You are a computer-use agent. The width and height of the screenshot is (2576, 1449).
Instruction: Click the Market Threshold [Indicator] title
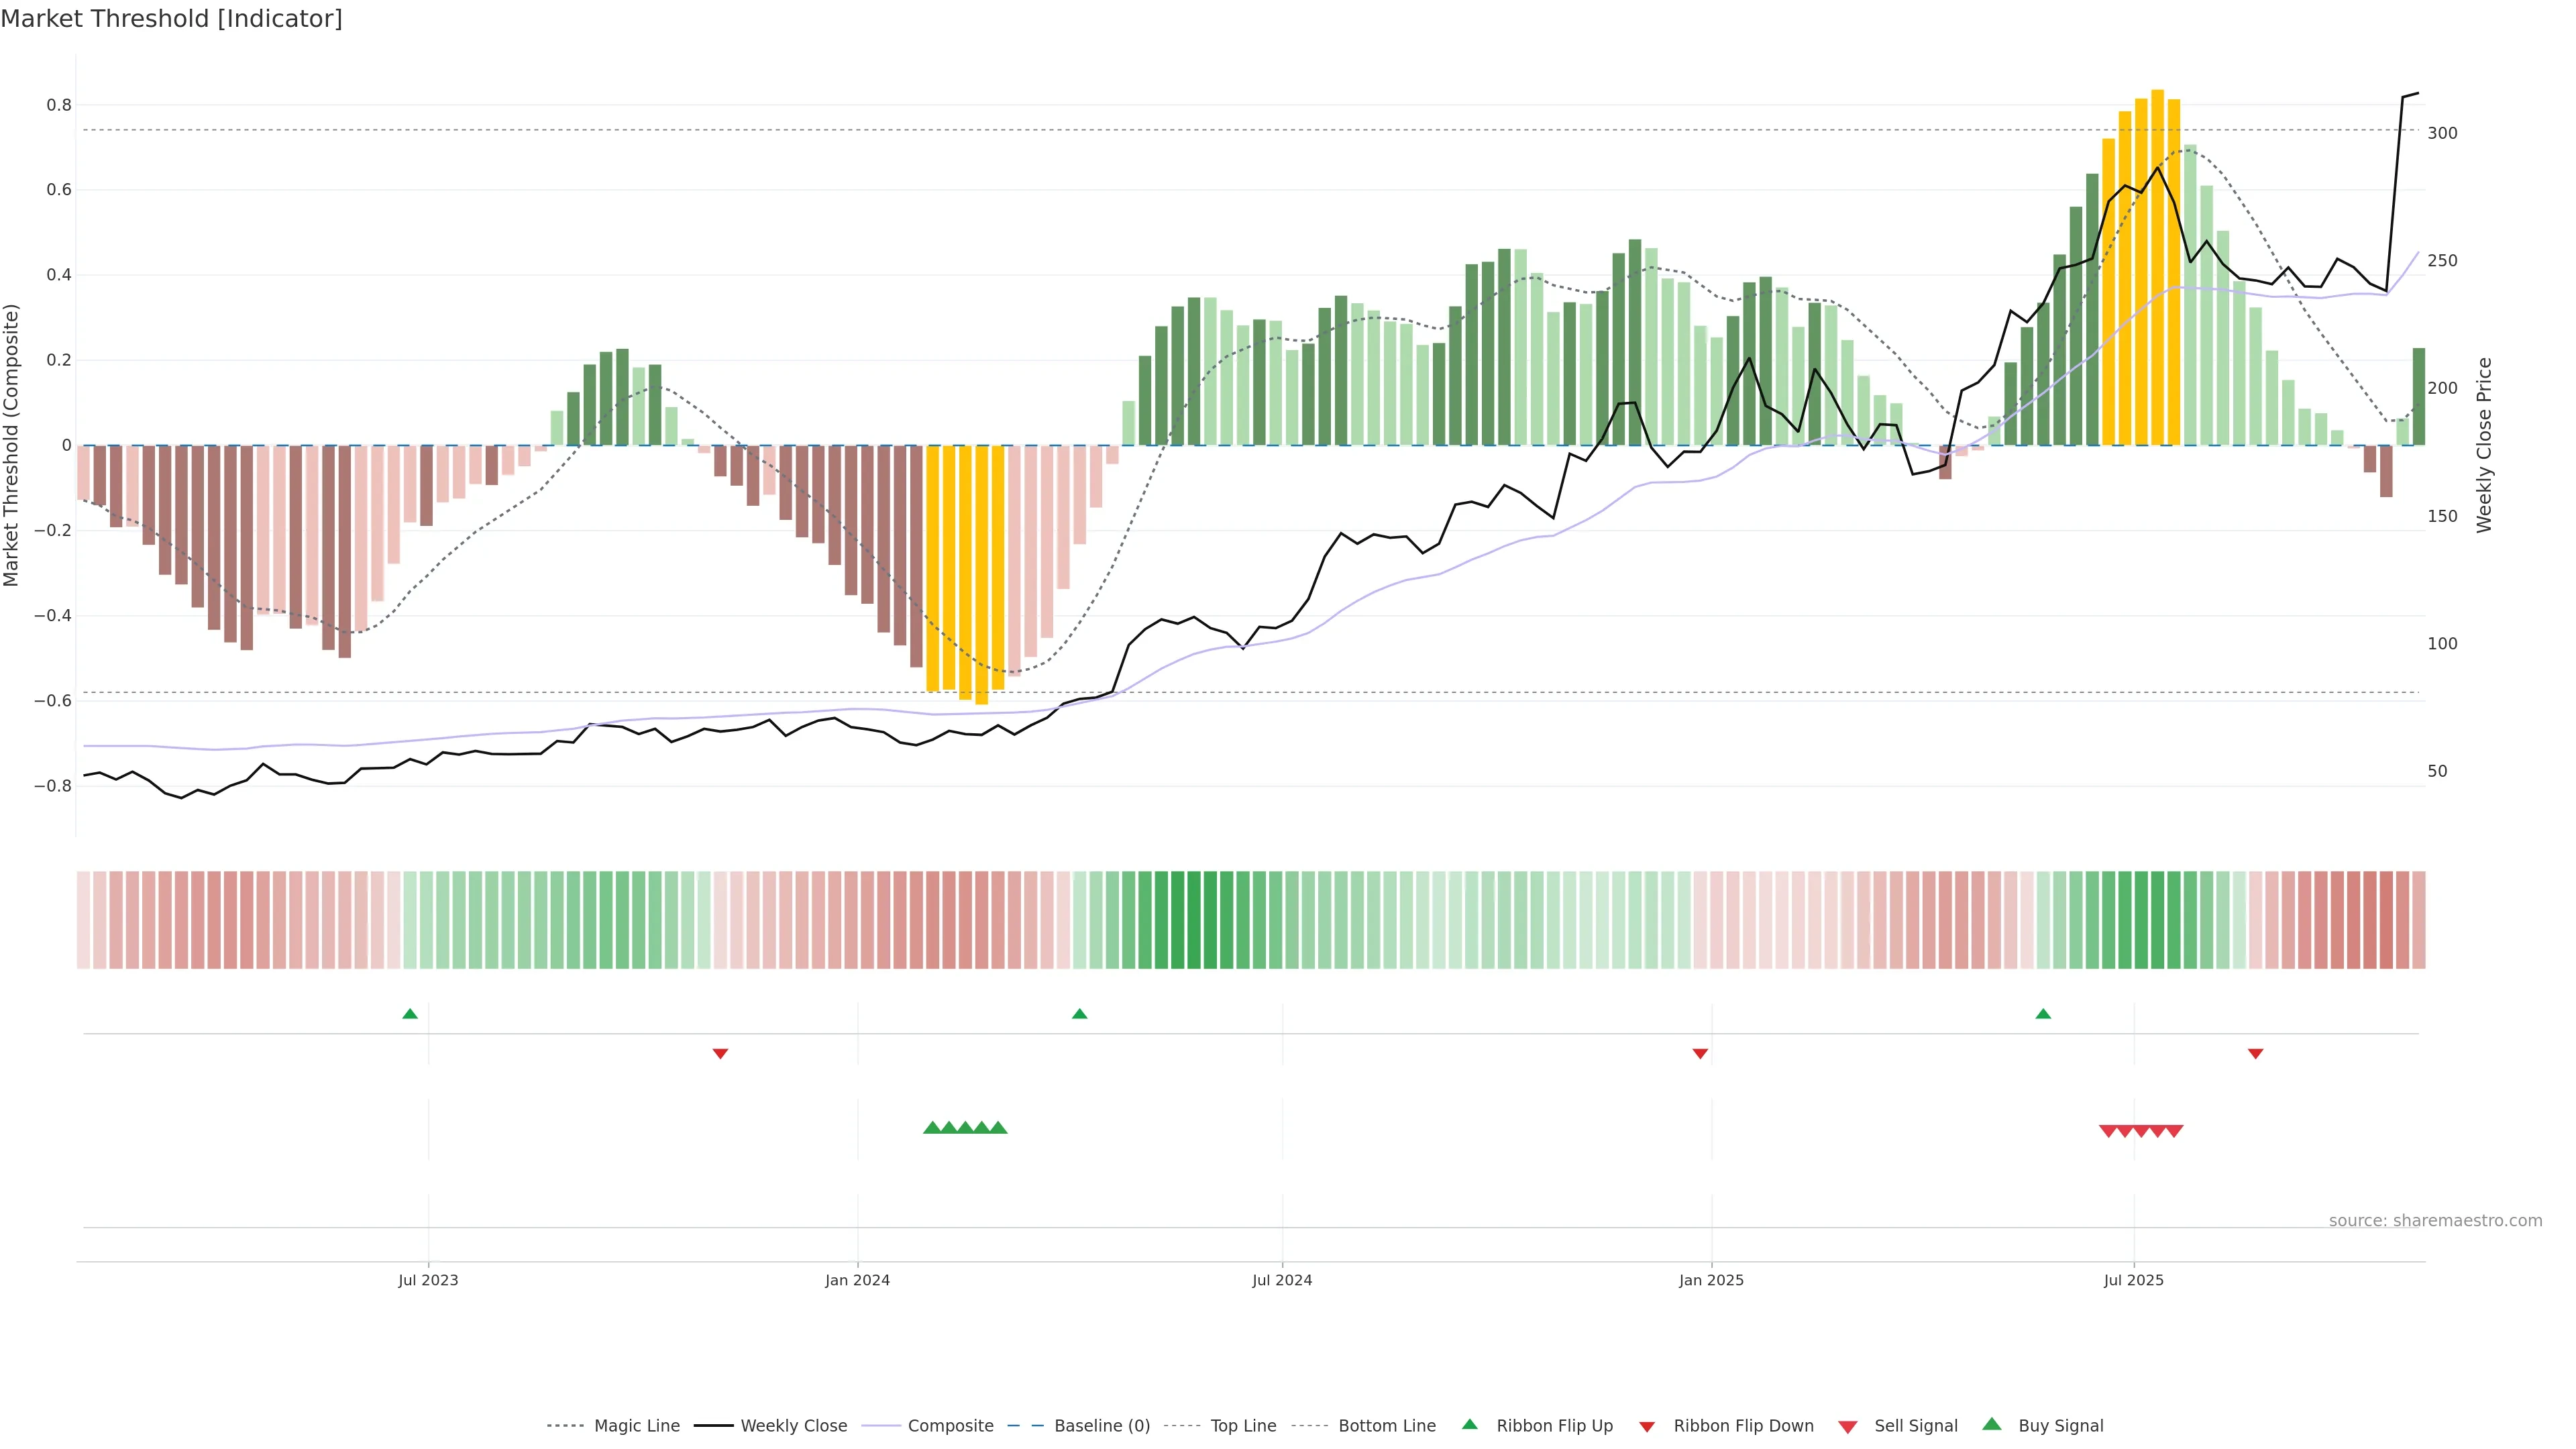tap(171, 19)
